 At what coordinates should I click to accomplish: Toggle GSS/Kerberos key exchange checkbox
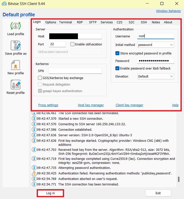[x=40, y=78]
